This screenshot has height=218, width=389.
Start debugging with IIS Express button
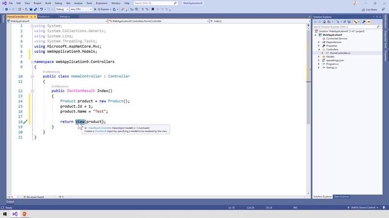102,10
